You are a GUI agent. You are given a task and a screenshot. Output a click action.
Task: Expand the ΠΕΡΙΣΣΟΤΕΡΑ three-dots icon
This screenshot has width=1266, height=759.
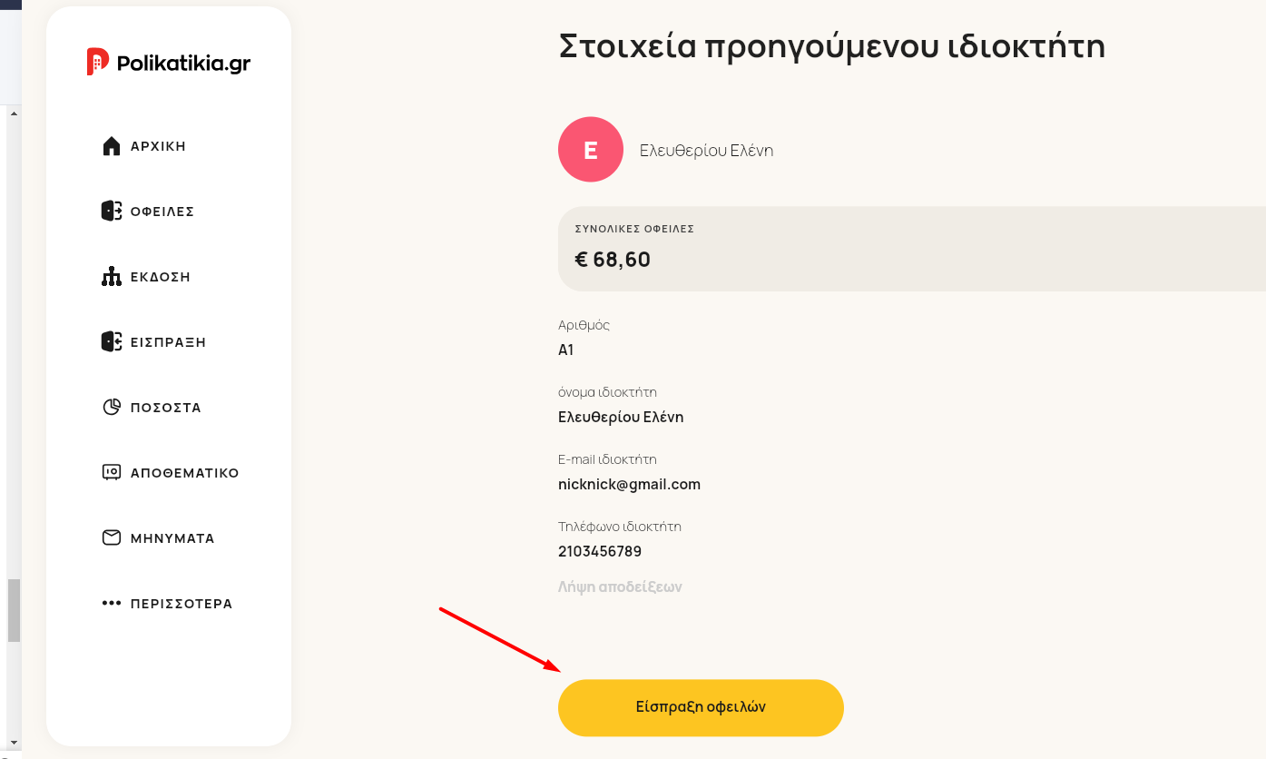coord(112,603)
